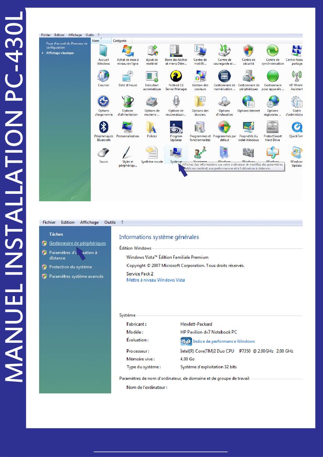Open Fichier menu in Control Panel window
The height and width of the screenshot is (457, 323).
pos(46,35)
